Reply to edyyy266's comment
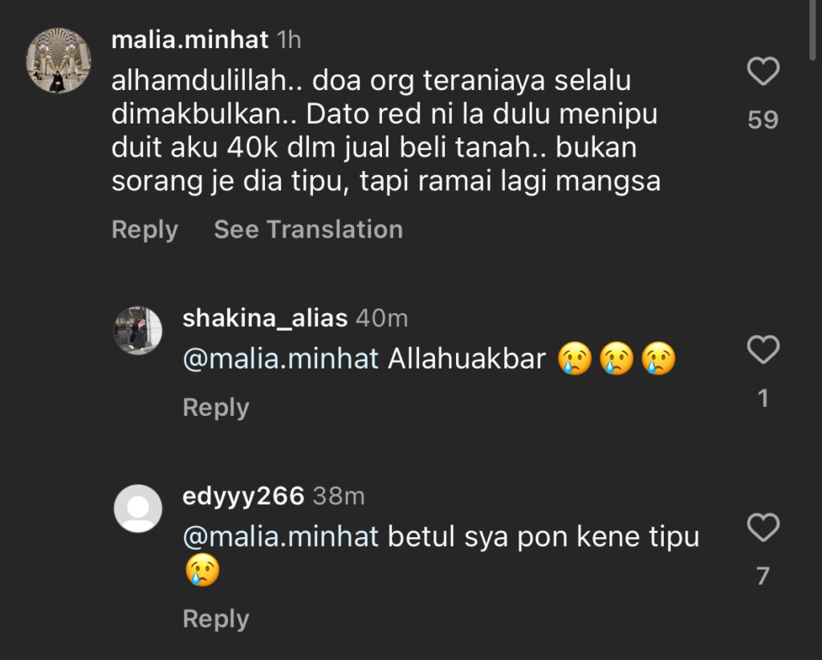This screenshot has width=822, height=660. [215, 618]
